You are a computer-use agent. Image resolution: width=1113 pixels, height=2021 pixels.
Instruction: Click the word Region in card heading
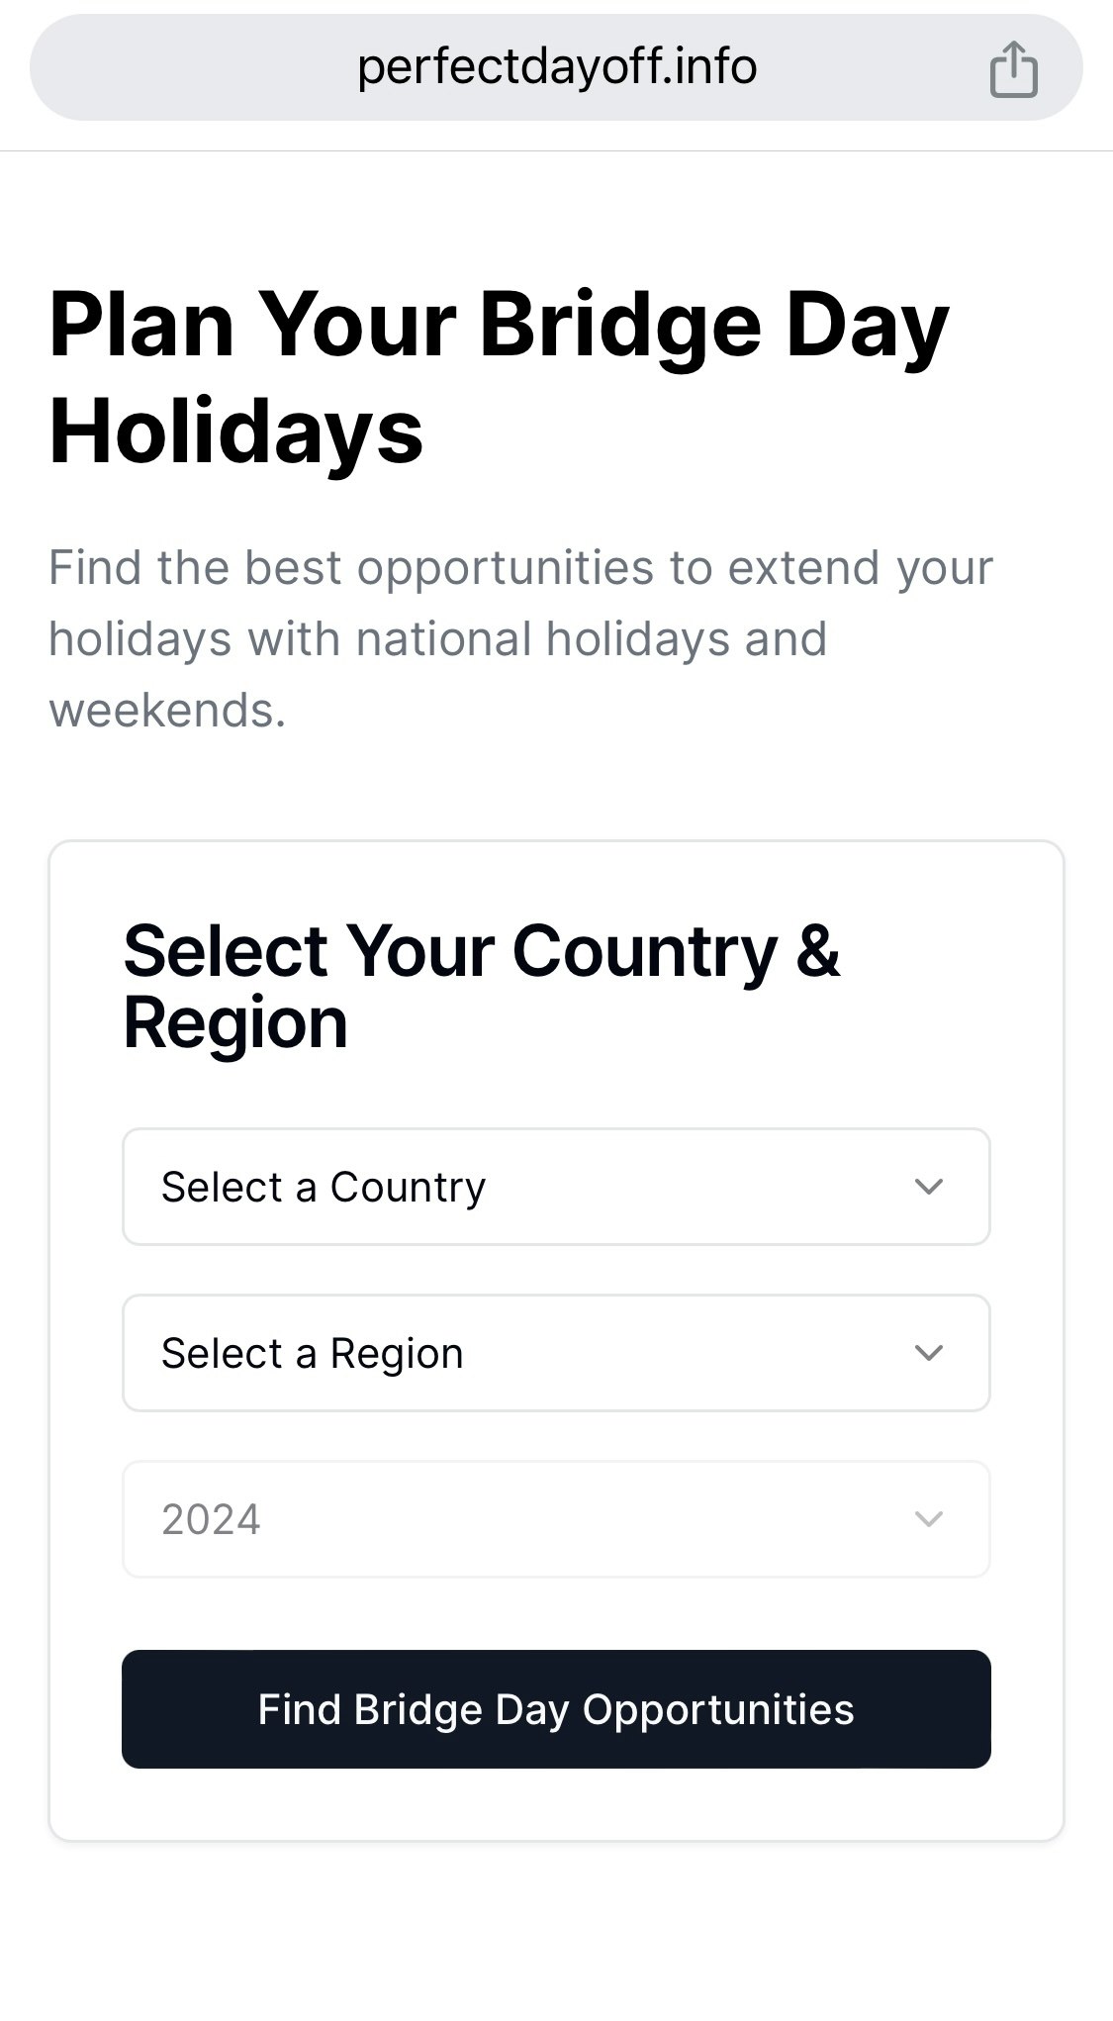point(235,1023)
